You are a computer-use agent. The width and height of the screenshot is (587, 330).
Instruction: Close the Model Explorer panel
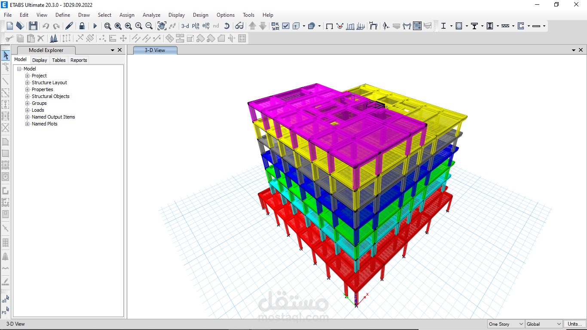120,50
